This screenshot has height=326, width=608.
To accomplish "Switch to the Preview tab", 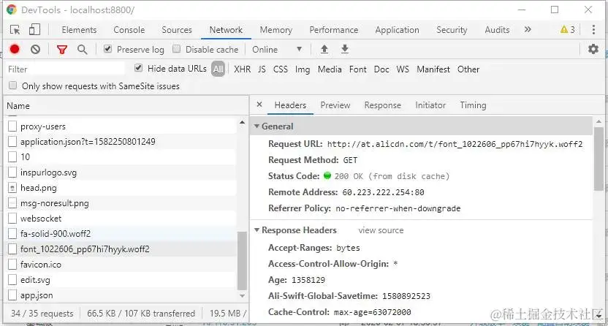I will click(x=335, y=105).
